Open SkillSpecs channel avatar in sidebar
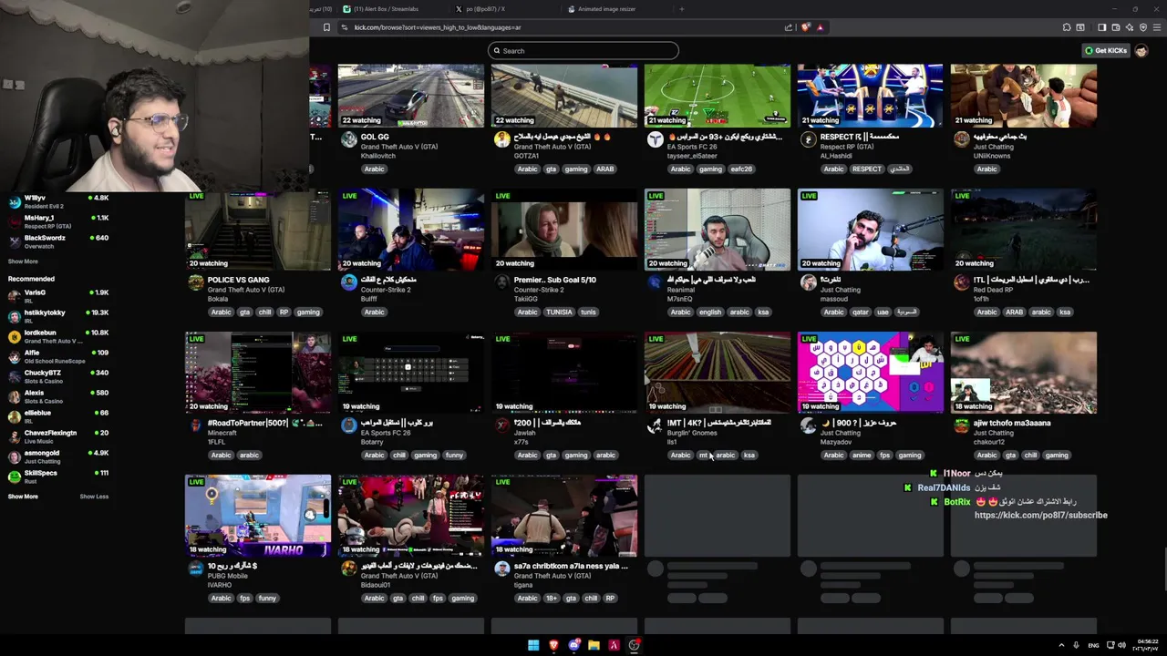 pos(14,477)
